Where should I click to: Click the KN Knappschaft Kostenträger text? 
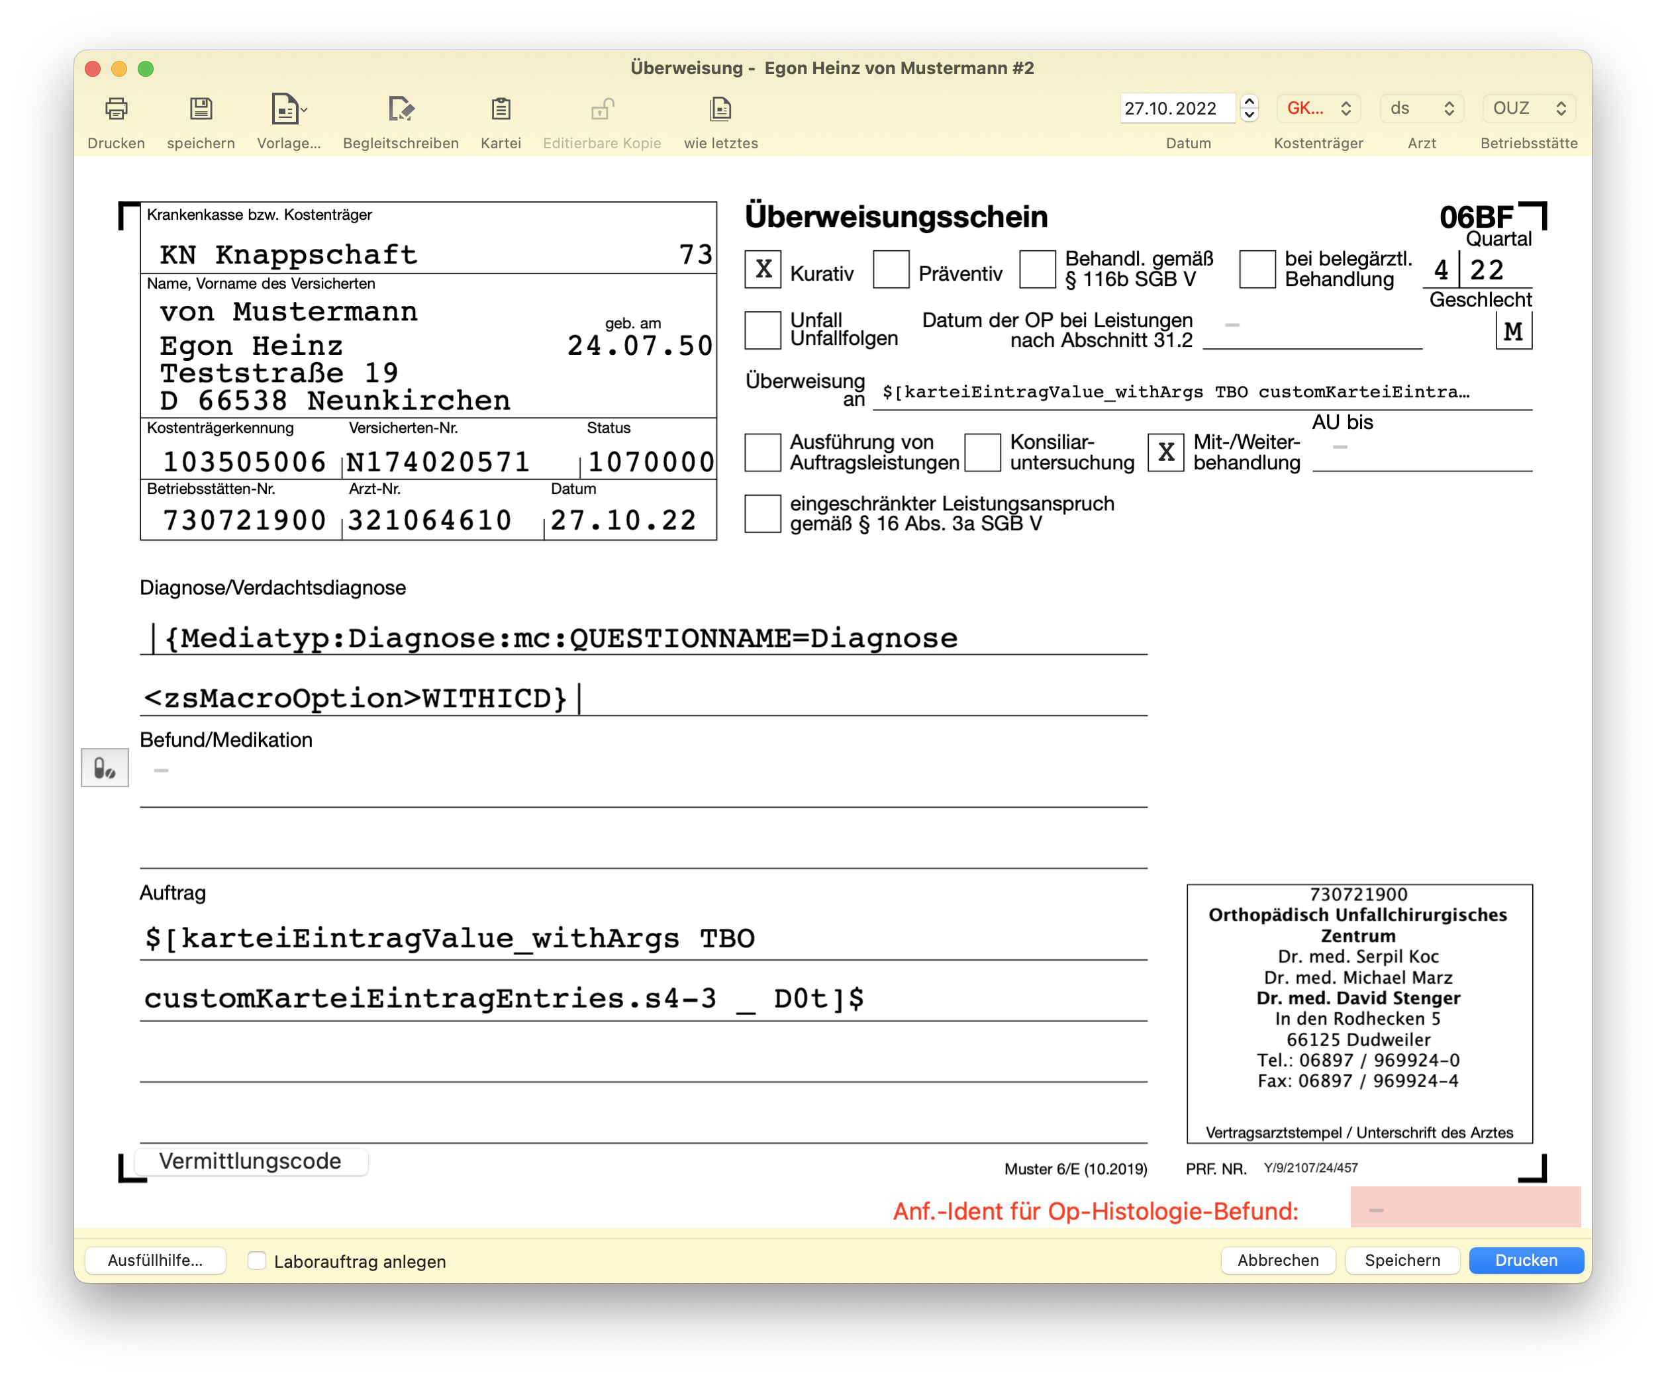coord(288,255)
